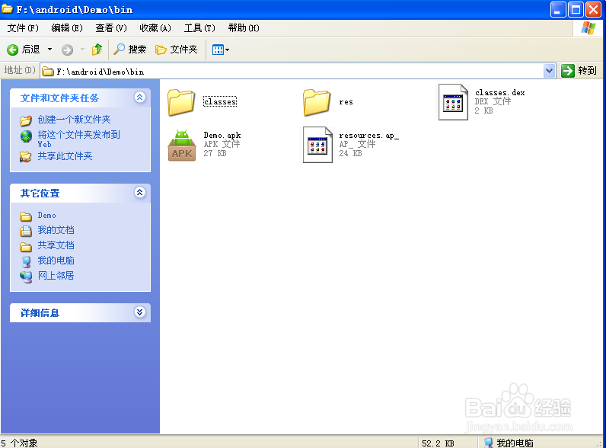Open the 文件(F) menu

(x=23, y=28)
